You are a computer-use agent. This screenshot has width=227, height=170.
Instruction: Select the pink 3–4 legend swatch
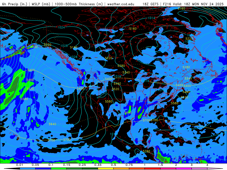pos(199,169)
